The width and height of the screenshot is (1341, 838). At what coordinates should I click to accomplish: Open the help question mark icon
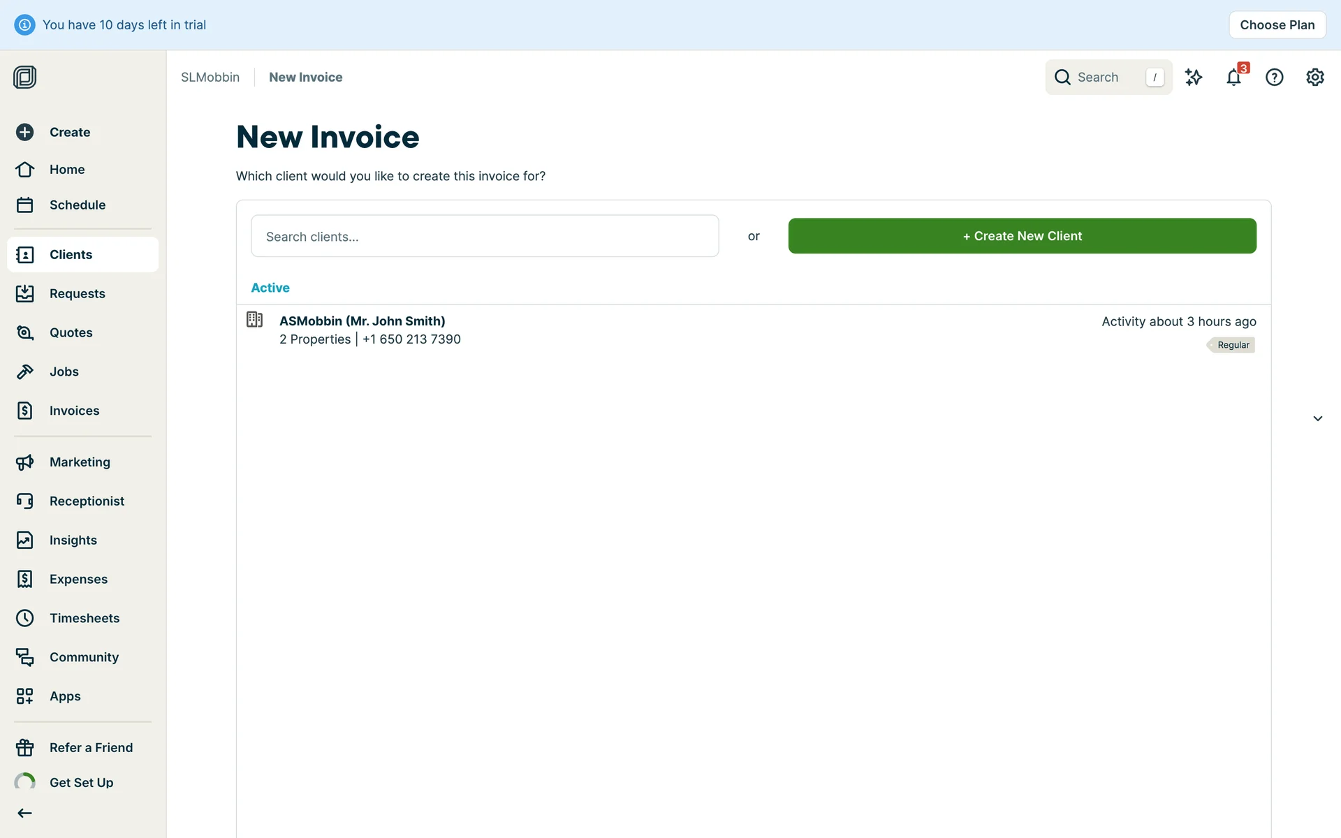pyautogui.click(x=1274, y=78)
